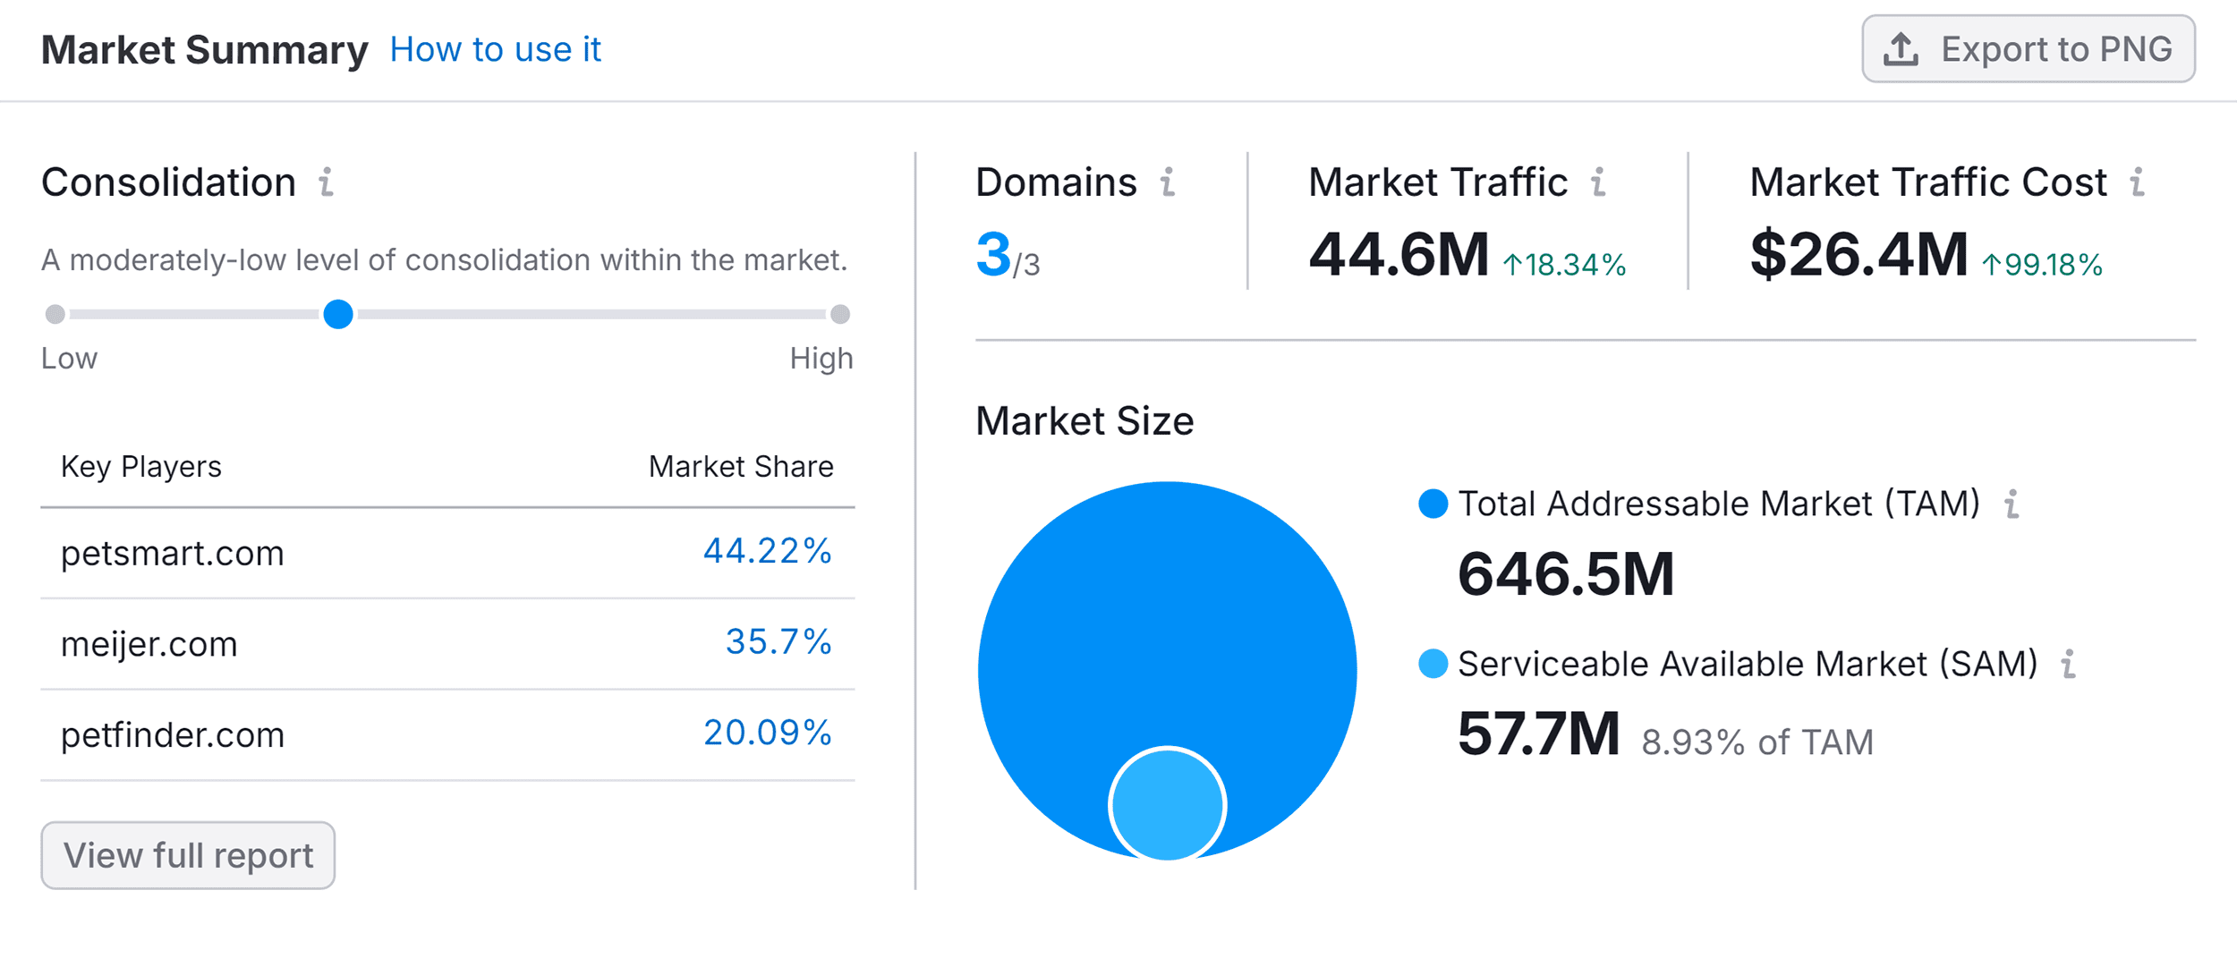Open the full report via View full report

click(188, 855)
